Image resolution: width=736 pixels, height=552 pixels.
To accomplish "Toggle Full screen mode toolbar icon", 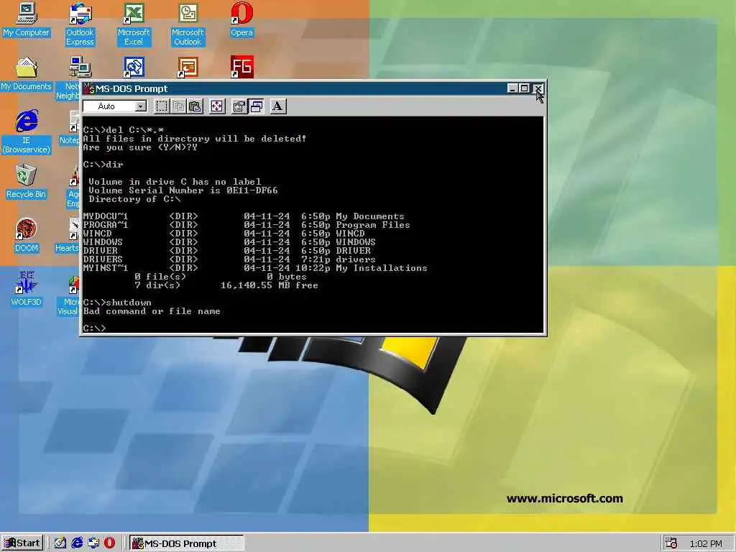I will (217, 106).
